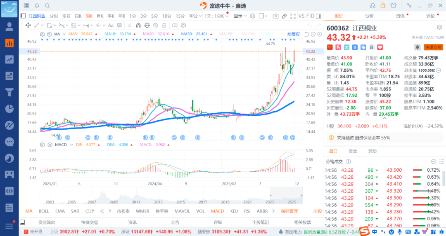Switch to 月K monthly chart
The width and height of the screenshot is (446, 236).
[x=100, y=16]
